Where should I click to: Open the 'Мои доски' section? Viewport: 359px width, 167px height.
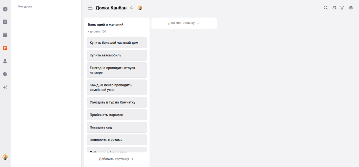click(25, 7)
